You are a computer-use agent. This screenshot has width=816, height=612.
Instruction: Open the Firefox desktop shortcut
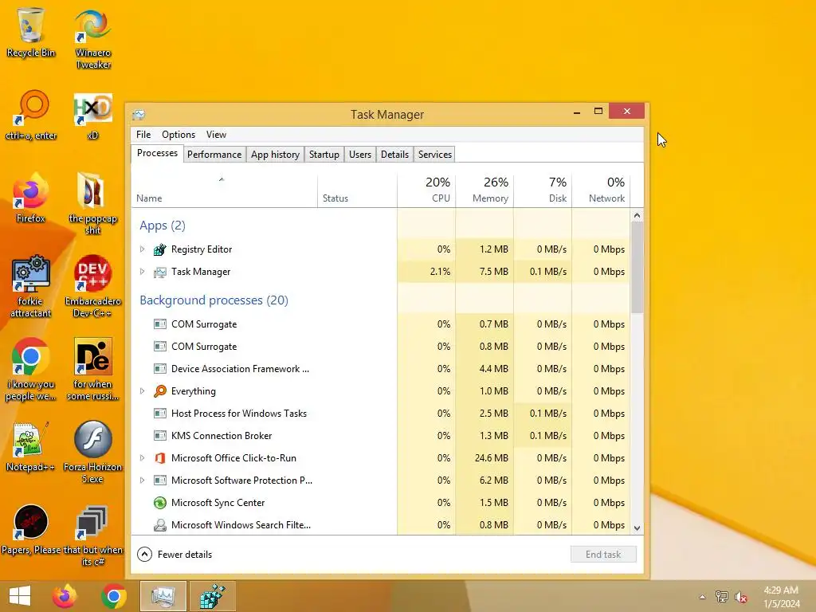point(31,198)
